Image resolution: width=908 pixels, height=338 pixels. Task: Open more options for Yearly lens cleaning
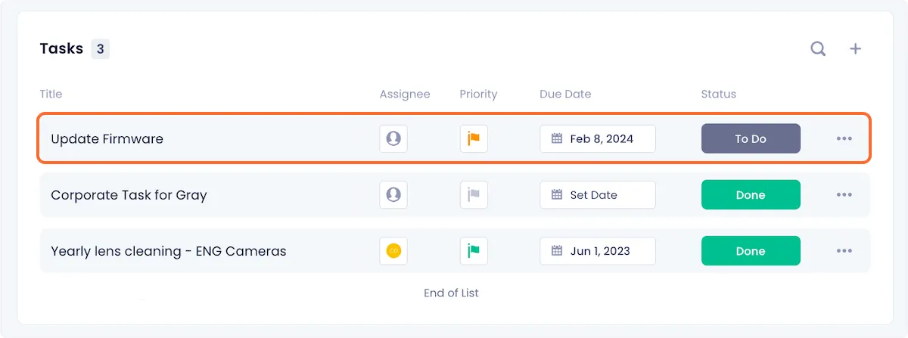click(844, 250)
